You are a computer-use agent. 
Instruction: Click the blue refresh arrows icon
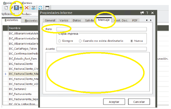point(40,8)
